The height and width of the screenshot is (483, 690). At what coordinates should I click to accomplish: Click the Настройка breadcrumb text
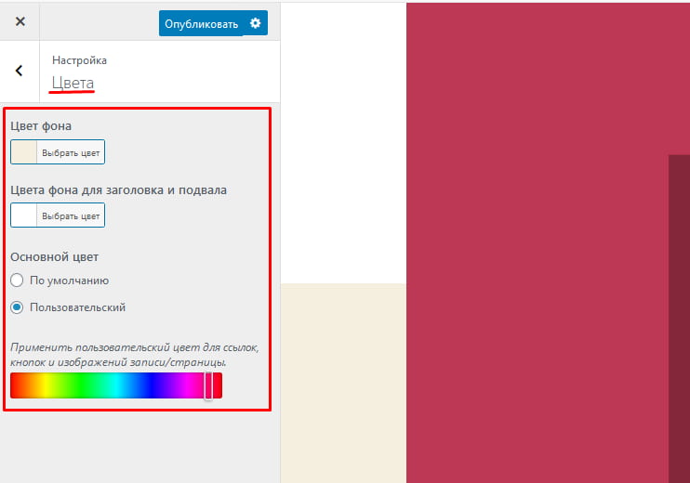pos(79,60)
